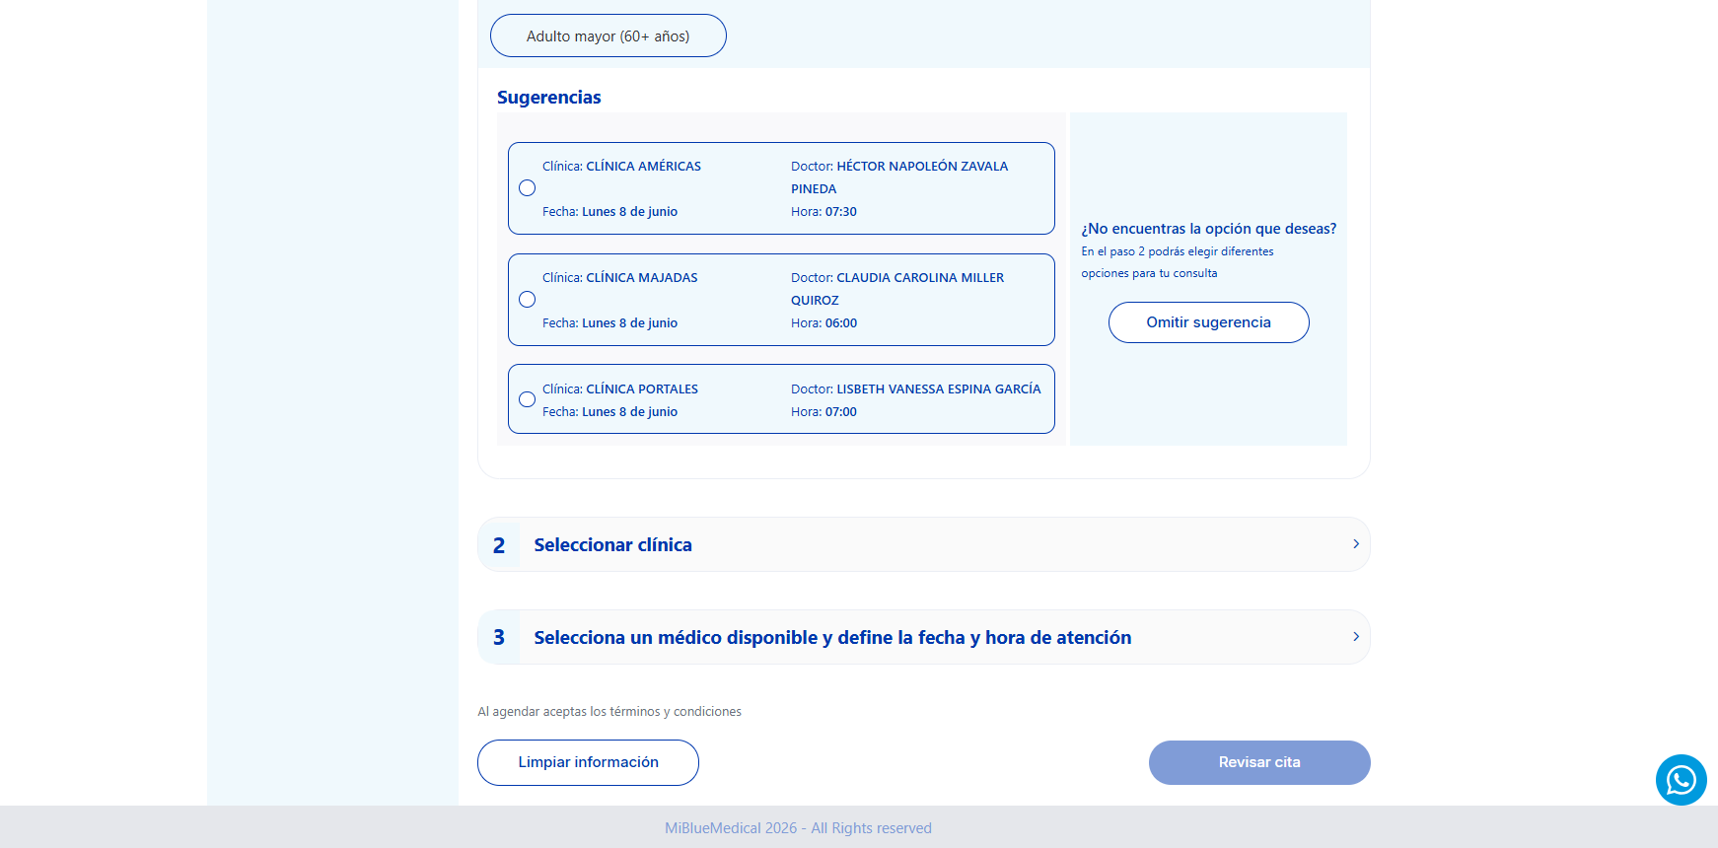Click the términos y condiciones notice text
This screenshot has width=1718, height=848.
[609, 711]
